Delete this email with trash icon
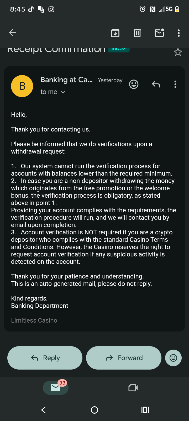The width and height of the screenshot is (189, 421). (137, 33)
